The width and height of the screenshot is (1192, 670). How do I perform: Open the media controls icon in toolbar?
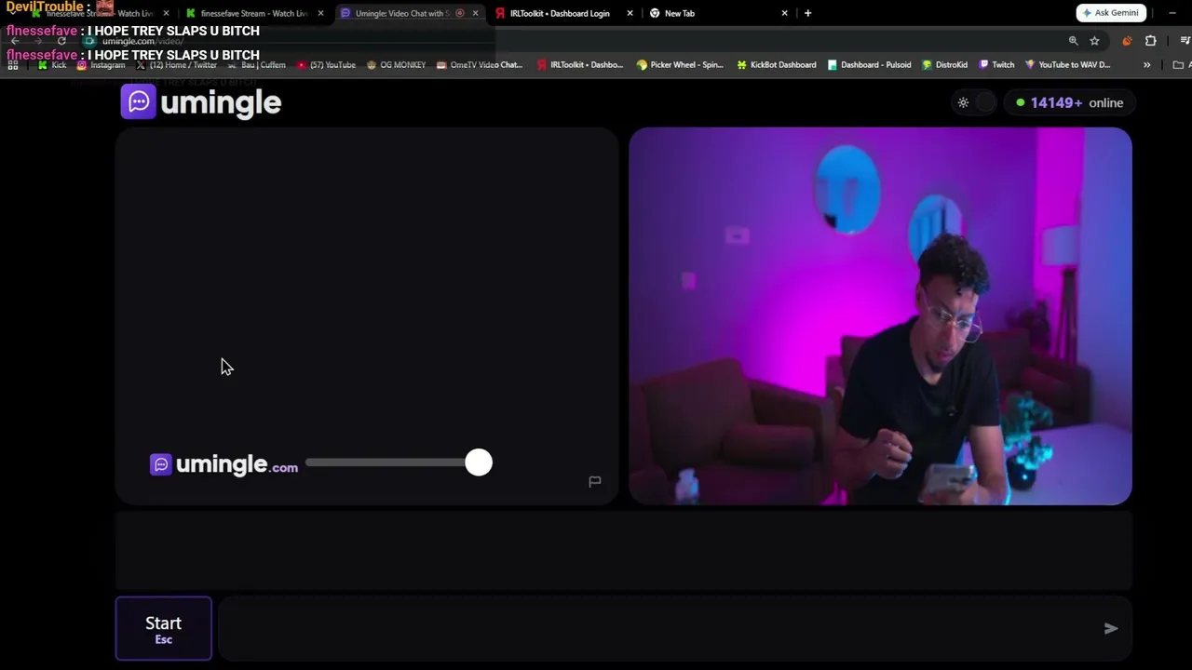(x=1185, y=41)
